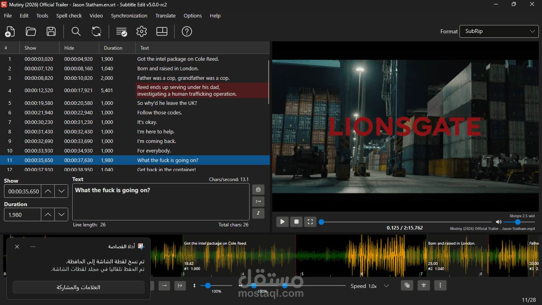542x305 pixels.
Task: Select the row "So why'd he leave the UK?"
Action: point(135,103)
